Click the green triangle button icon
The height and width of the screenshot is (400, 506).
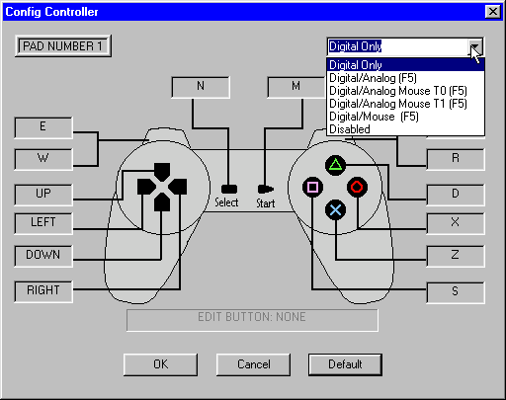tap(335, 165)
